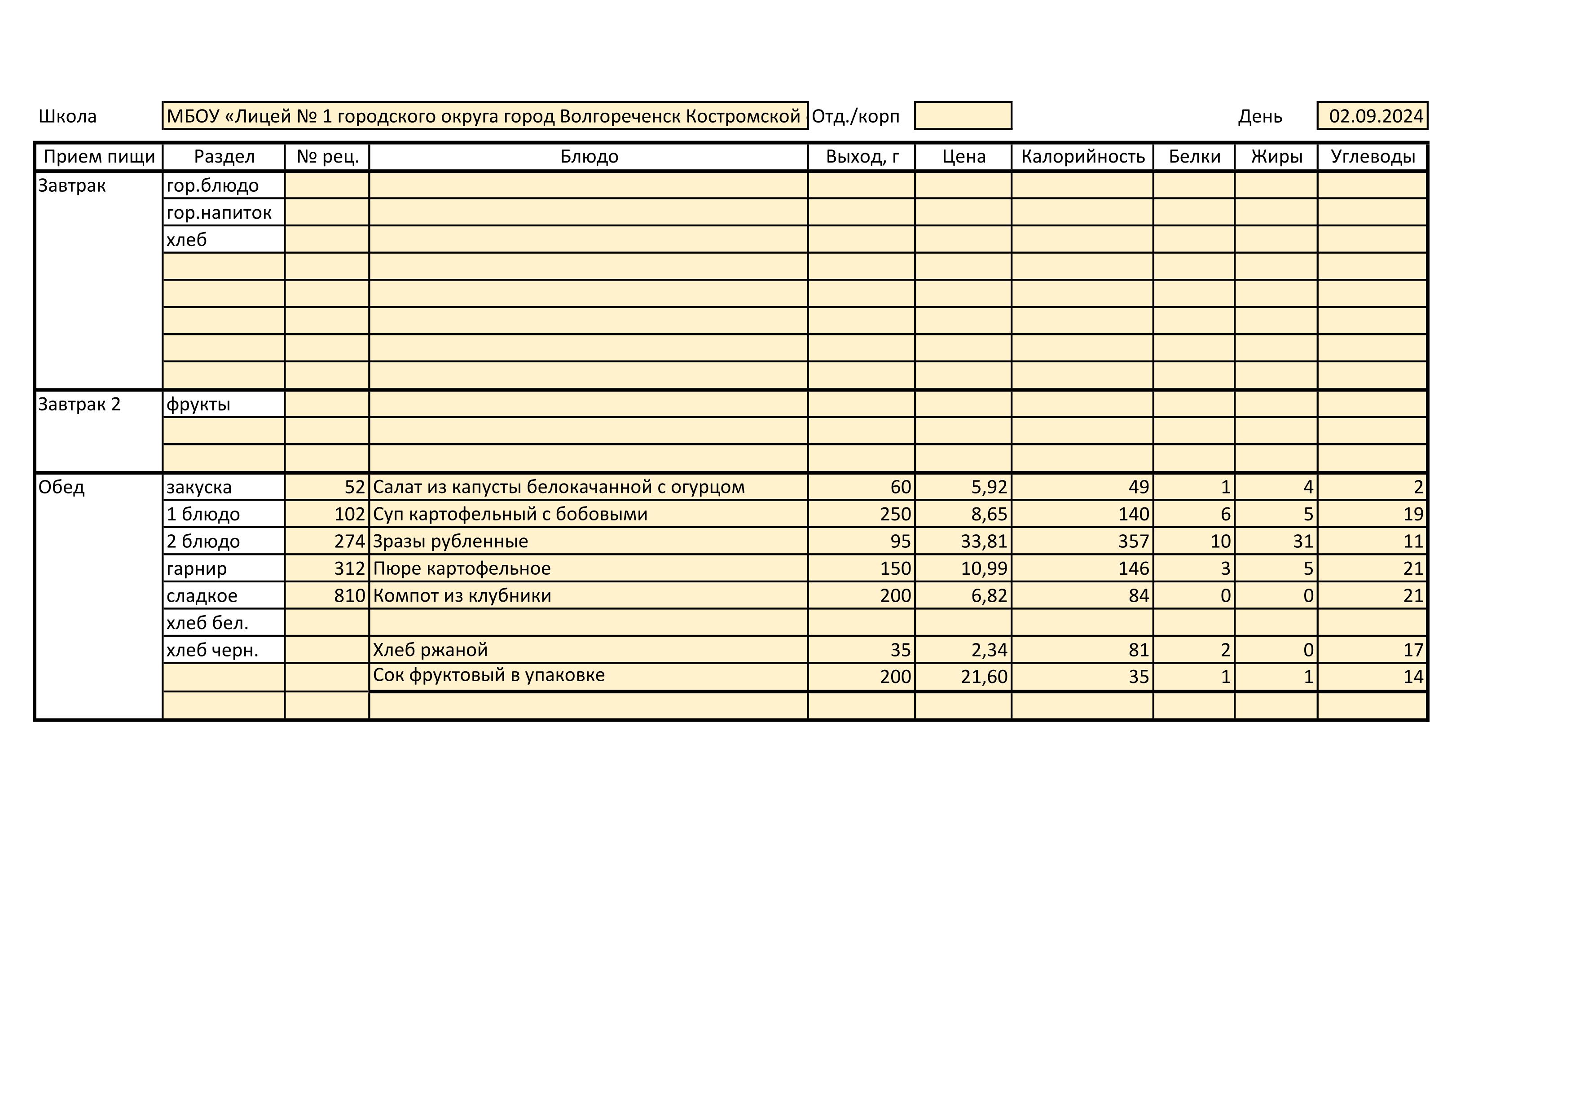Click the 'Выход, г' column header
Image resolution: width=1575 pixels, height=1114 pixels.
pos(862,157)
